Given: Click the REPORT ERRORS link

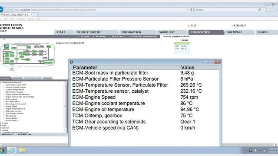Looking at the screenshot, I should tap(11, 25).
